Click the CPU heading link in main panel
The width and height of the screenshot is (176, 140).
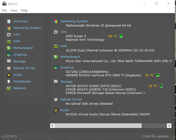[64, 32]
